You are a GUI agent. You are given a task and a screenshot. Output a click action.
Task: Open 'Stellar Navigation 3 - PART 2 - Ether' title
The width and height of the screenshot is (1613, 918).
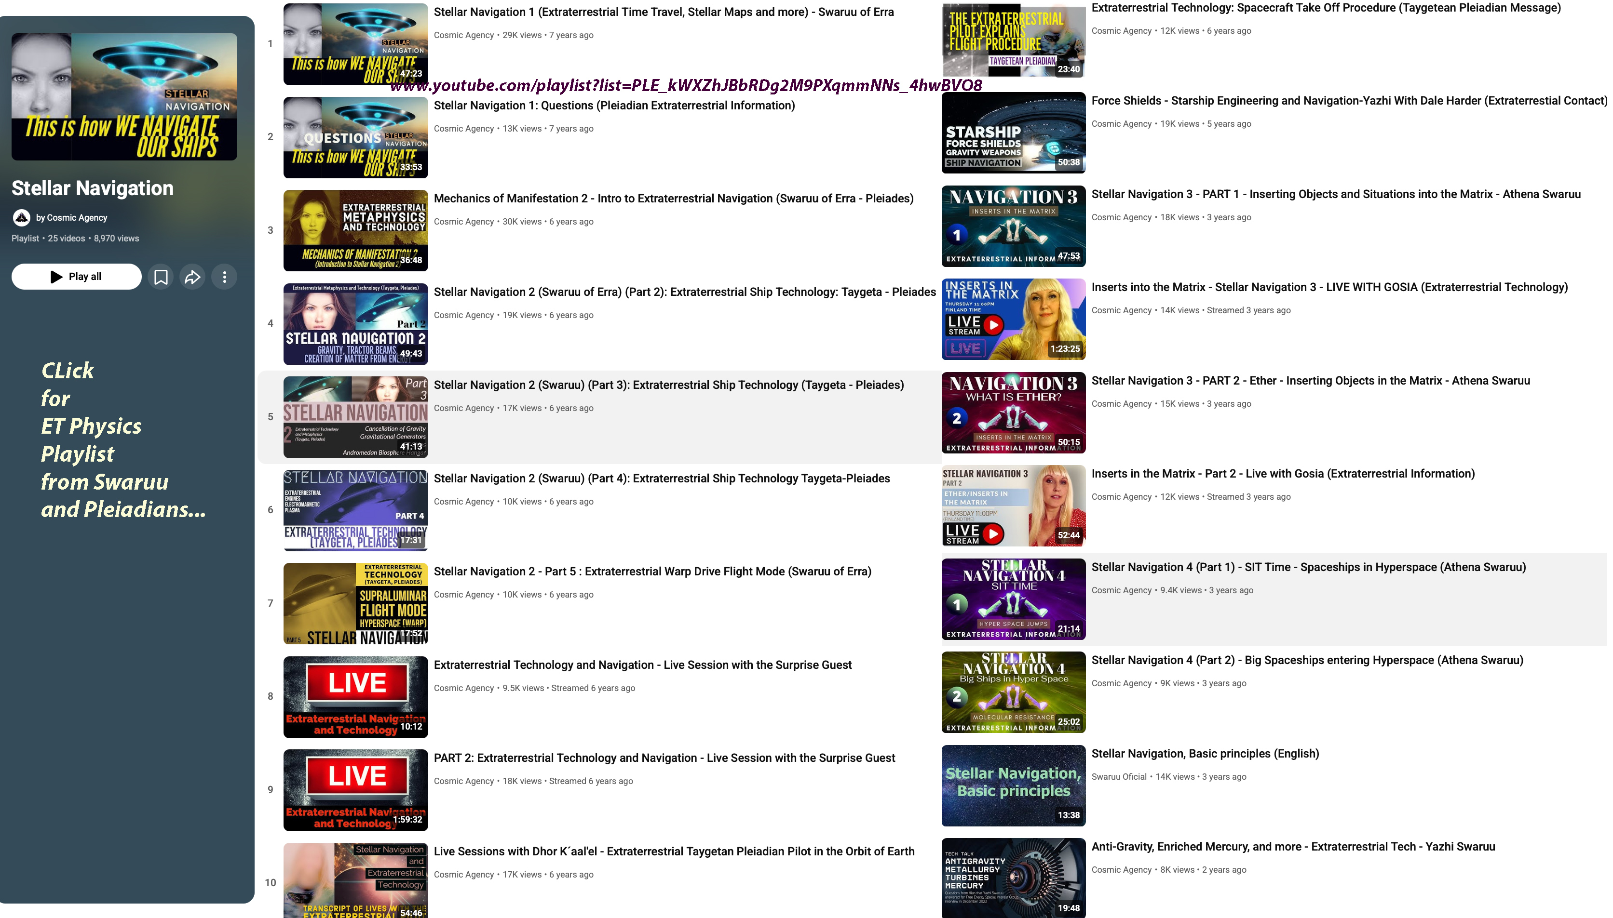1311,381
